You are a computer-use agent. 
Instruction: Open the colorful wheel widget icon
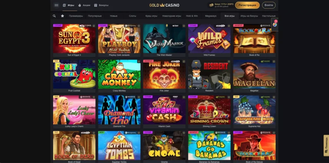[x=275, y=24]
